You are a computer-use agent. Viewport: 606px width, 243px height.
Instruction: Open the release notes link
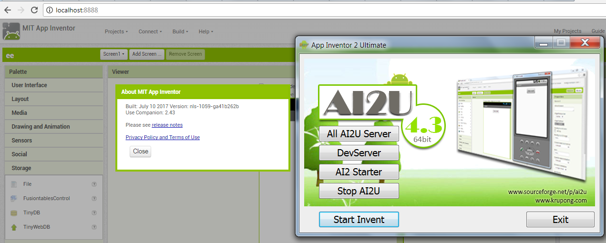point(167,125)
